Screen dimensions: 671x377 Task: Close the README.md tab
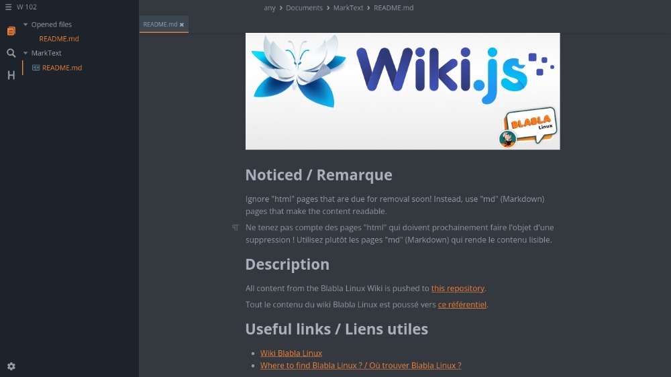(182, 25)
